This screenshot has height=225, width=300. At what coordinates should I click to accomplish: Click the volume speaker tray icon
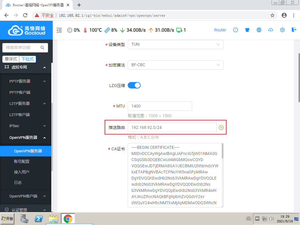pos(271,219)
